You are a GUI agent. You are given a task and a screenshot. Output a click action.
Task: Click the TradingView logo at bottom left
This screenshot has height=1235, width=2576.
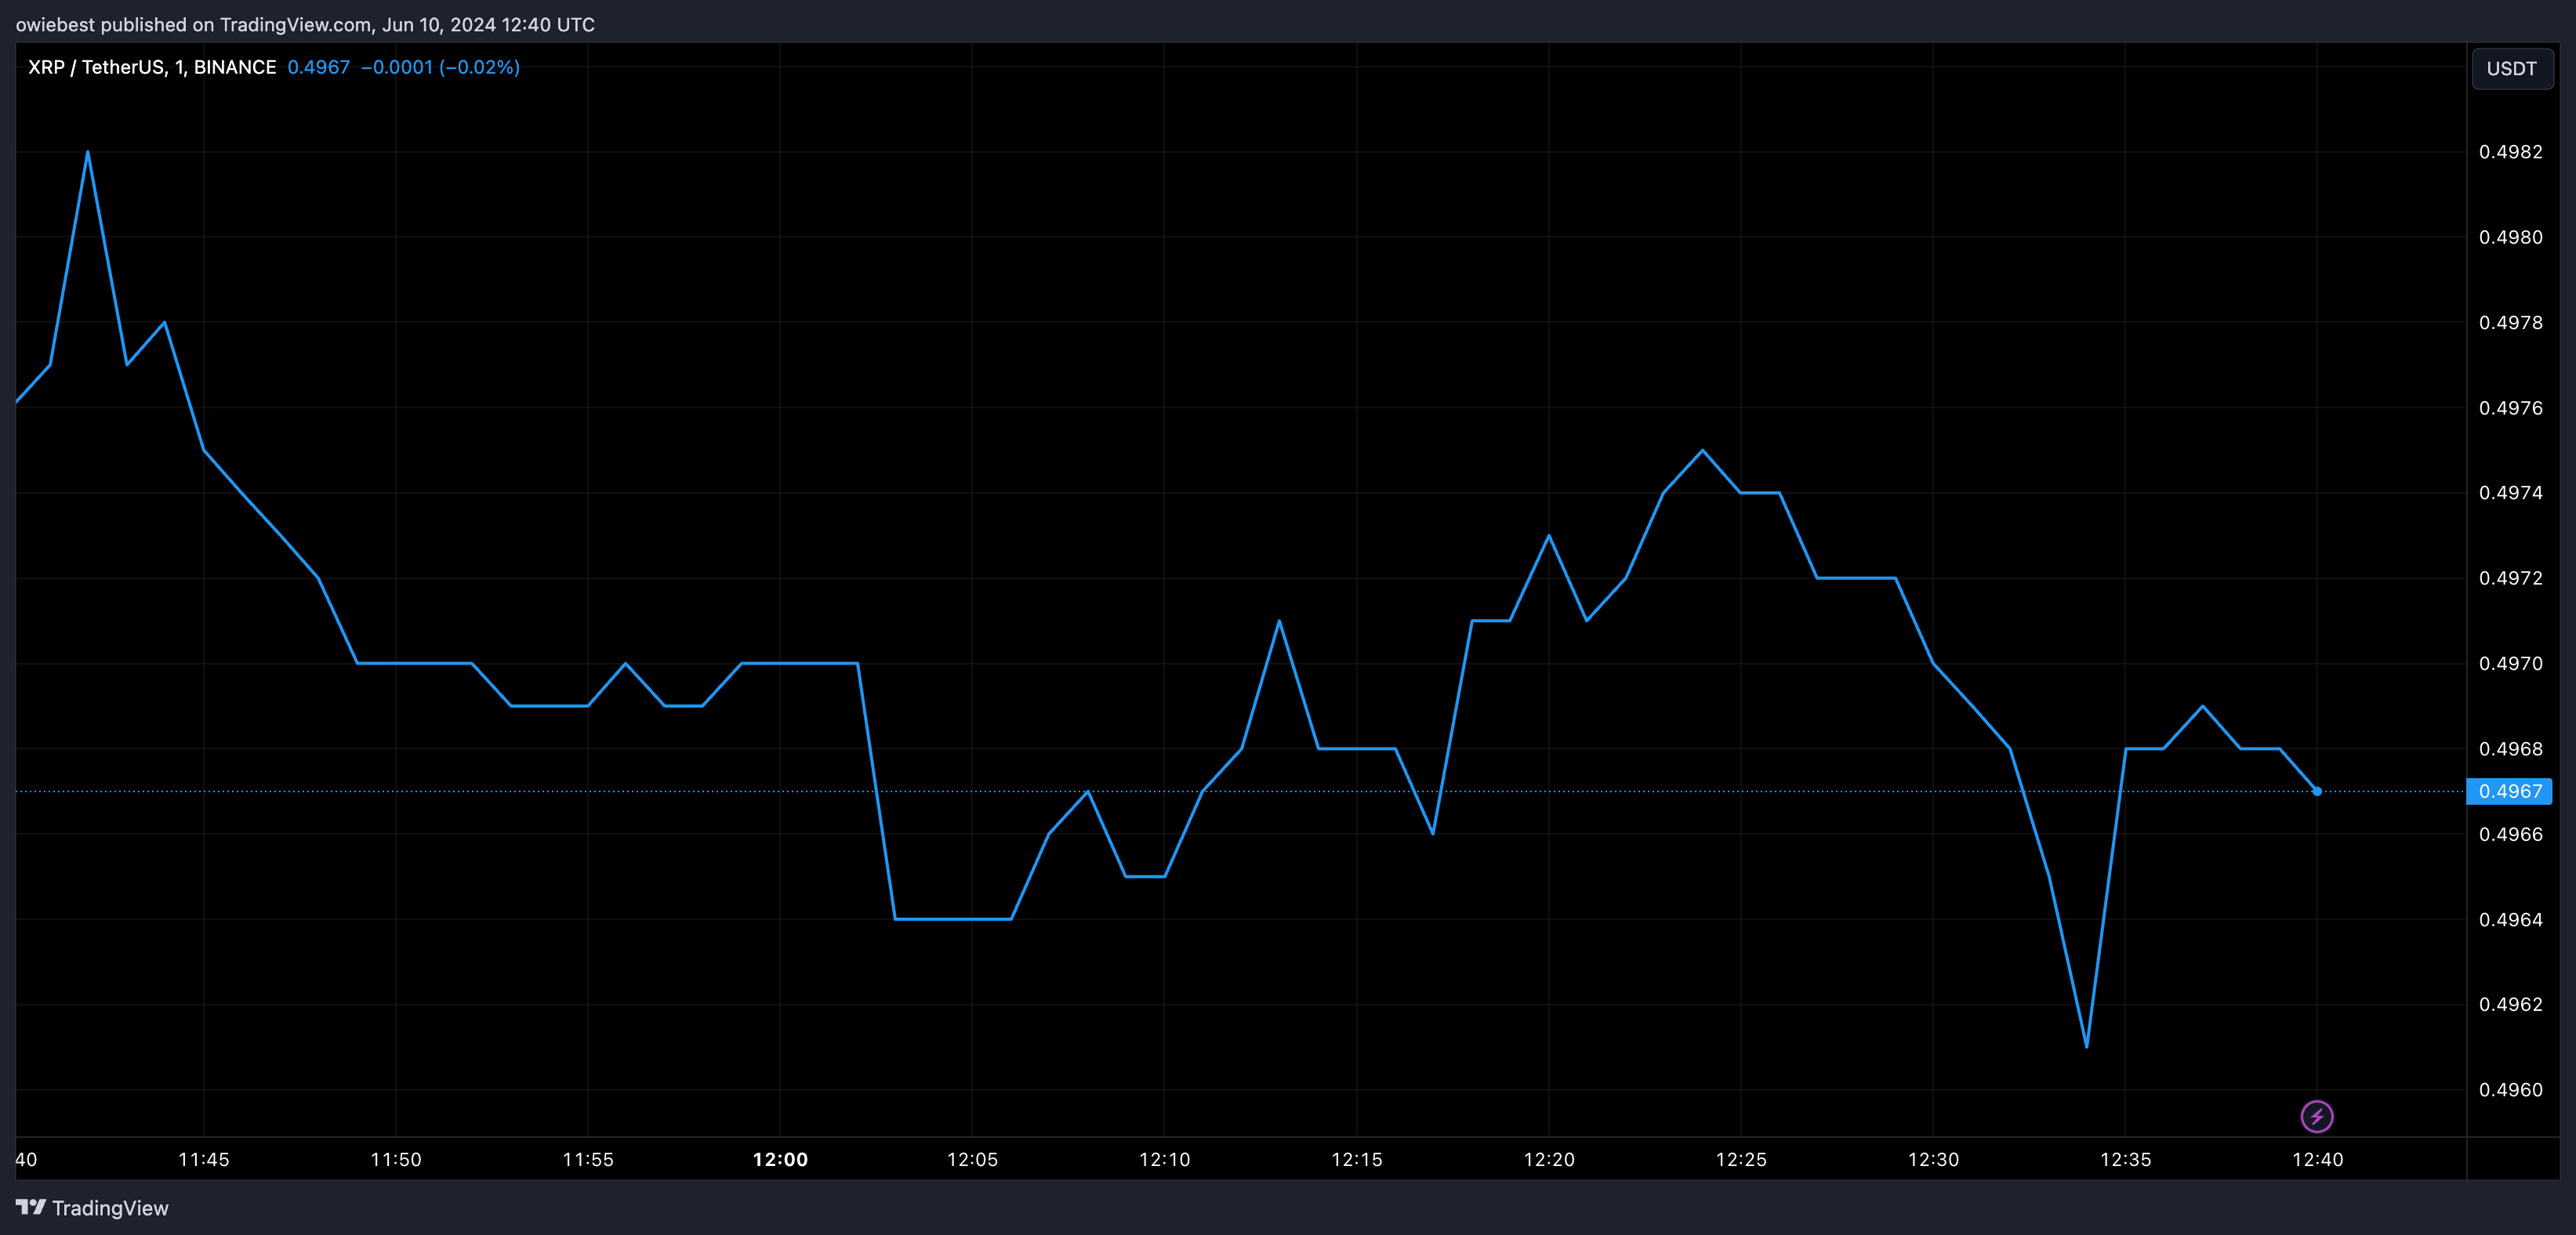coord(92,1208)
